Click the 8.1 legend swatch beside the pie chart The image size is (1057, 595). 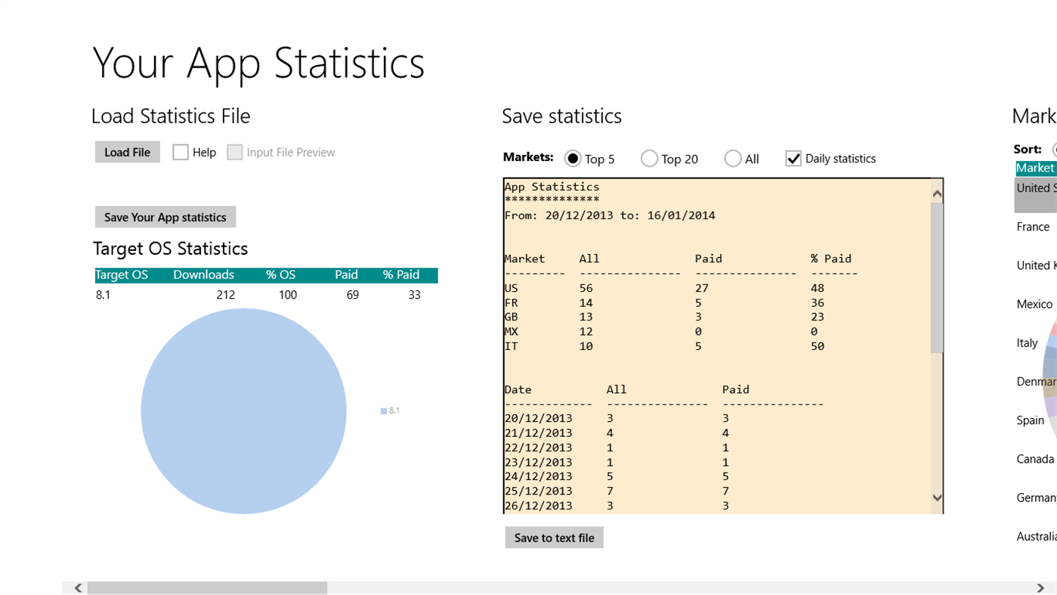coord(383,411)
